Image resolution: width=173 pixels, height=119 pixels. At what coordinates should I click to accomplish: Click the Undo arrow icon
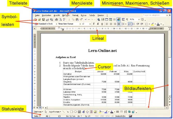pyautogui.click(x=86, y=20)
